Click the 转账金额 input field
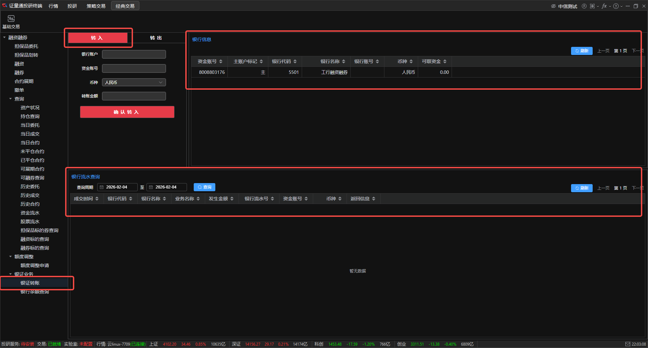This screenshot has width=648, height=348. (134, 96)
